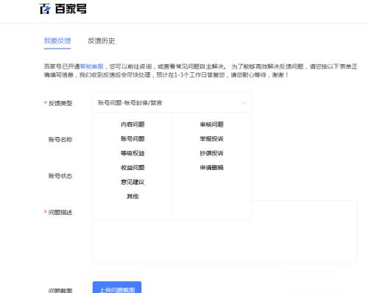Select the 举报投诉 sub-option
This screenshot has width=368, height=293.
(211, 139)
